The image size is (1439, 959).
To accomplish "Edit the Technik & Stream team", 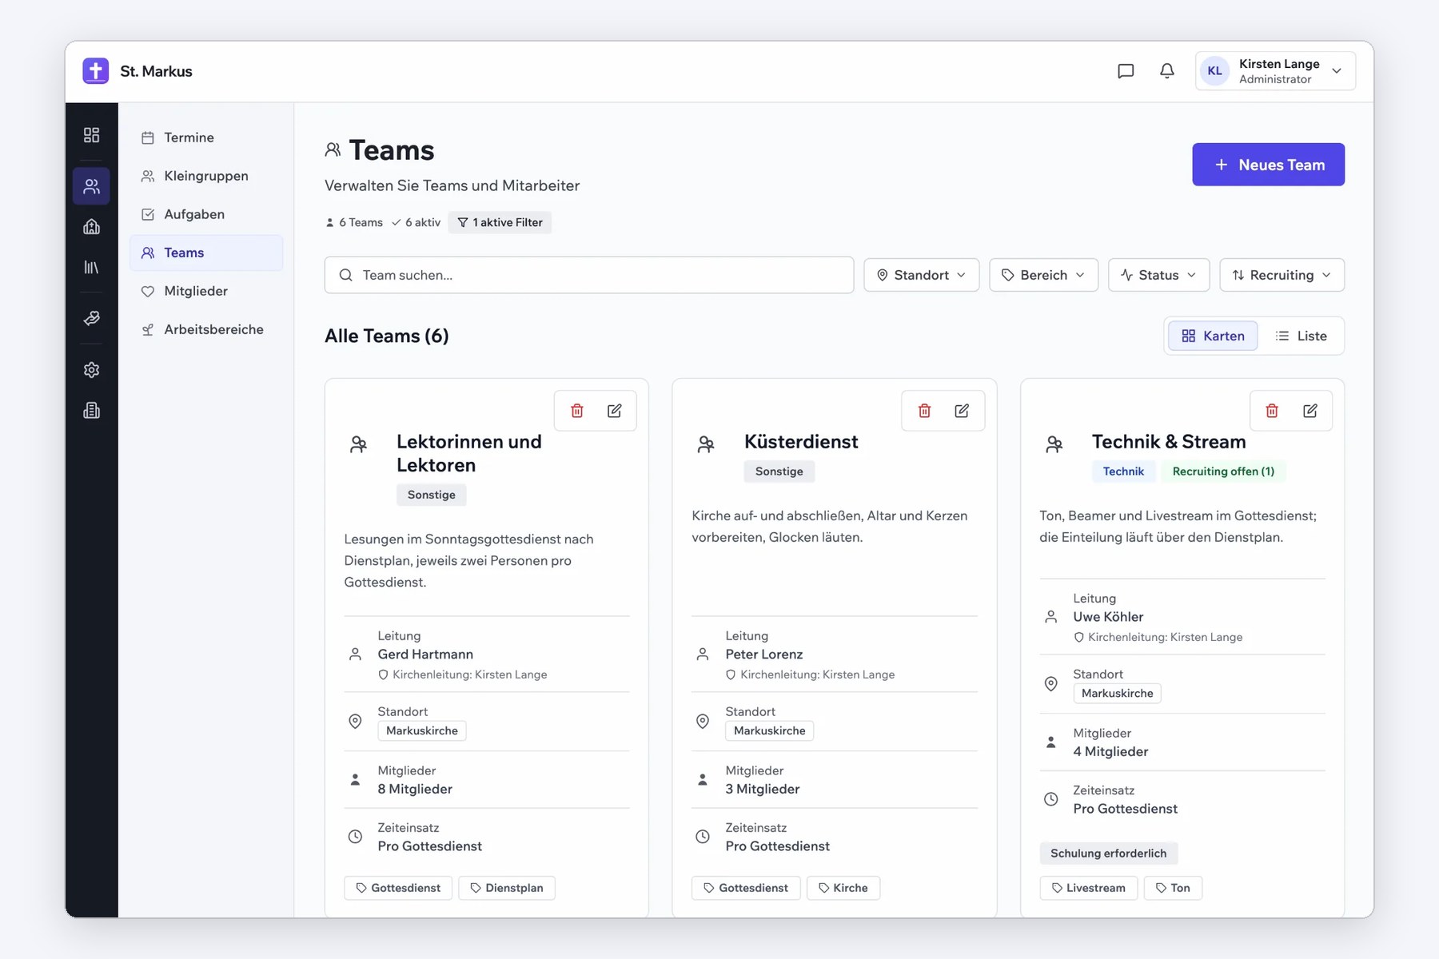I will tap(1310, 411).
